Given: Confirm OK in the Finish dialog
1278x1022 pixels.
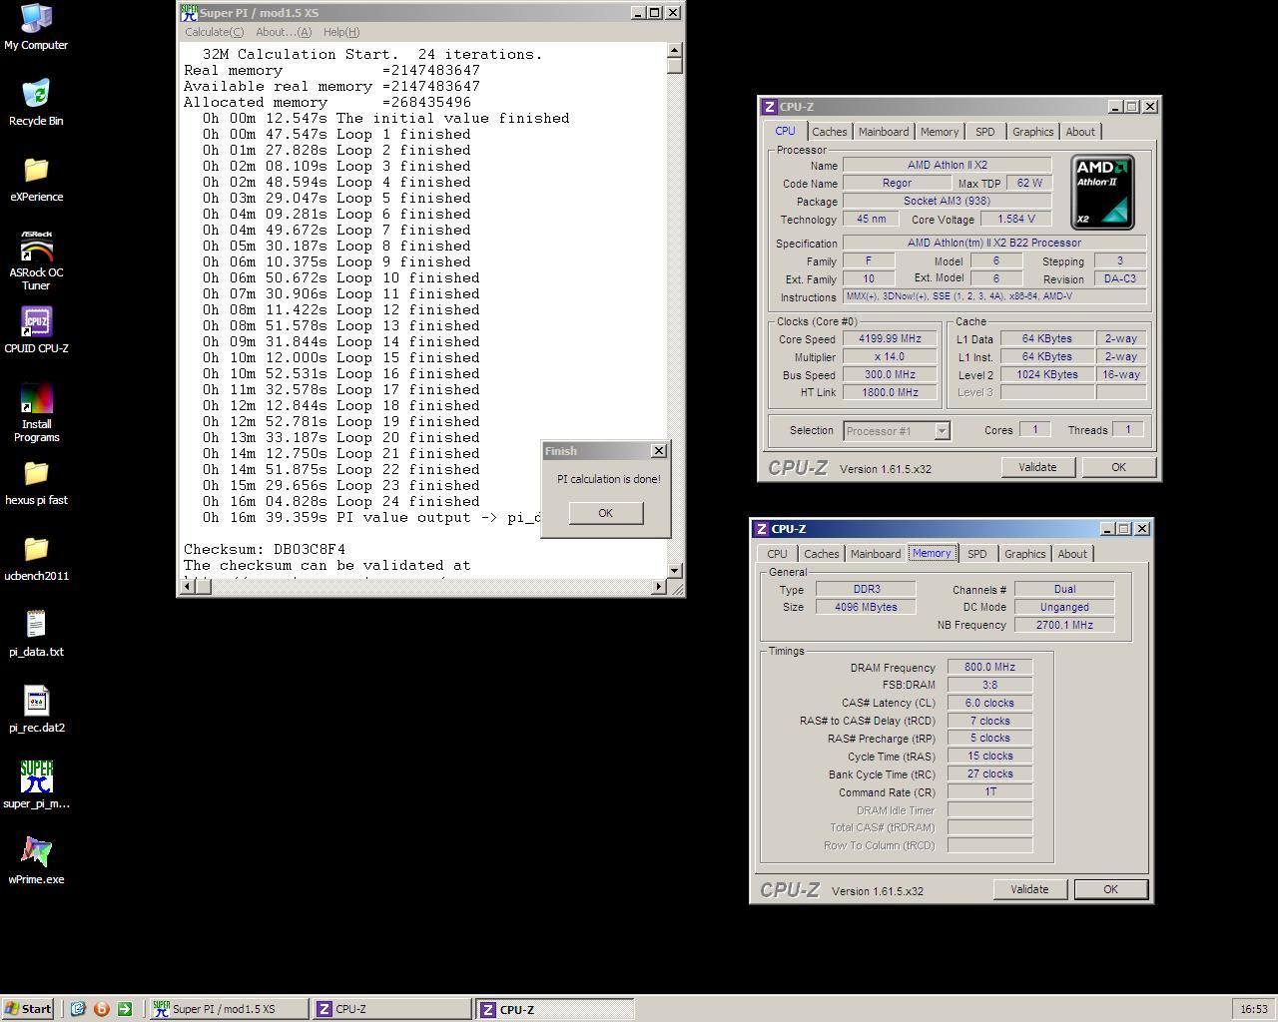Looking at the screenshot, I should tap(605, 512).
